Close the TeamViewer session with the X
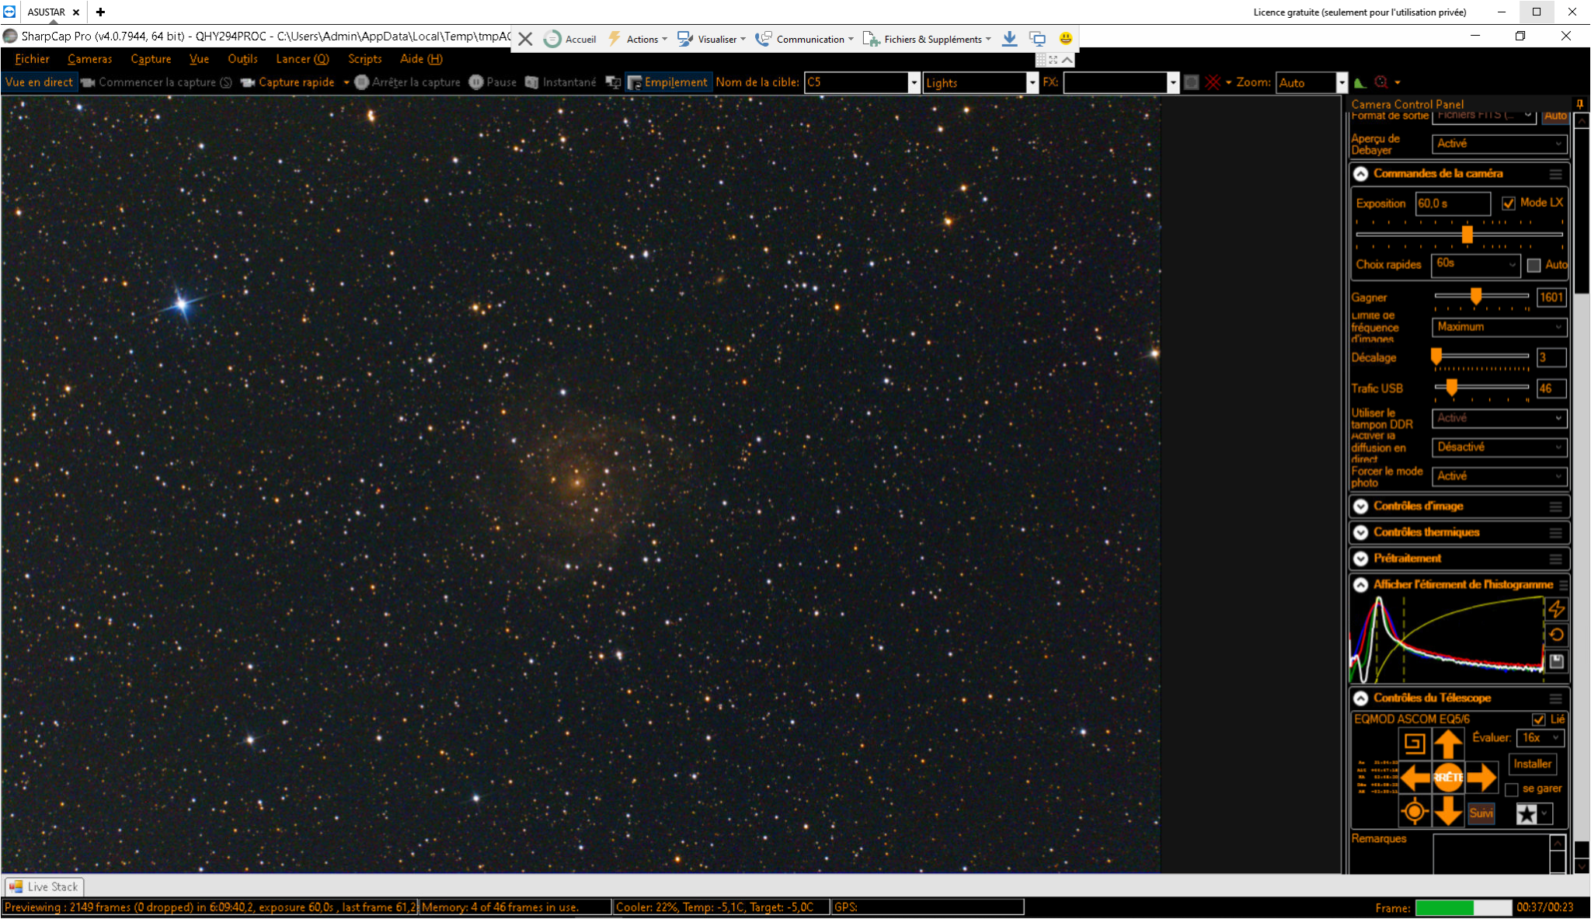 [x=525, y=39]
